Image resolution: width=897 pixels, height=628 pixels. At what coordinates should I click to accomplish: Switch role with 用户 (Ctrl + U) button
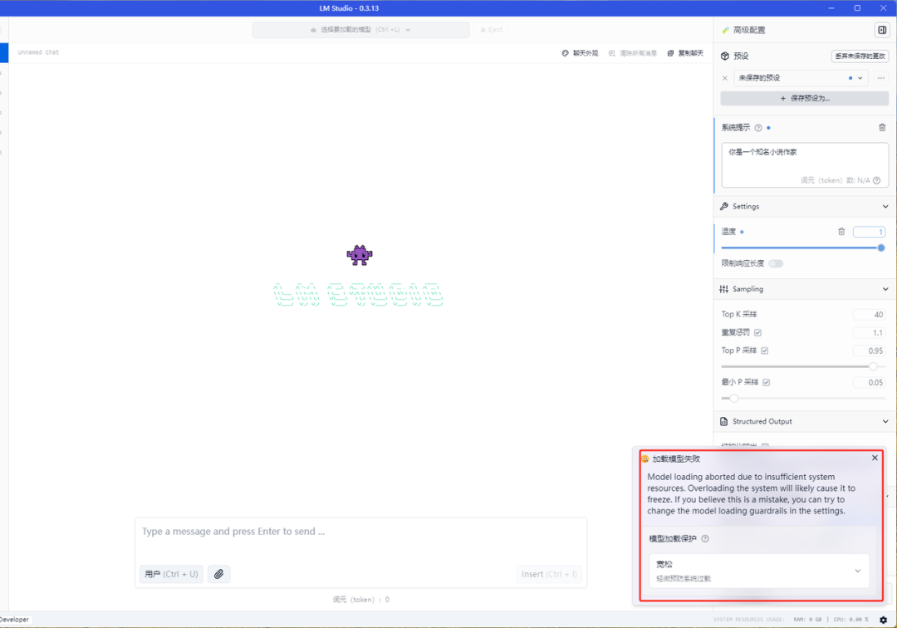coord(171,574)
